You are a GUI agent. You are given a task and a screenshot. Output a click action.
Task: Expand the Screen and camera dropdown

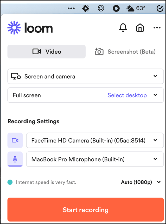(86, 76)
